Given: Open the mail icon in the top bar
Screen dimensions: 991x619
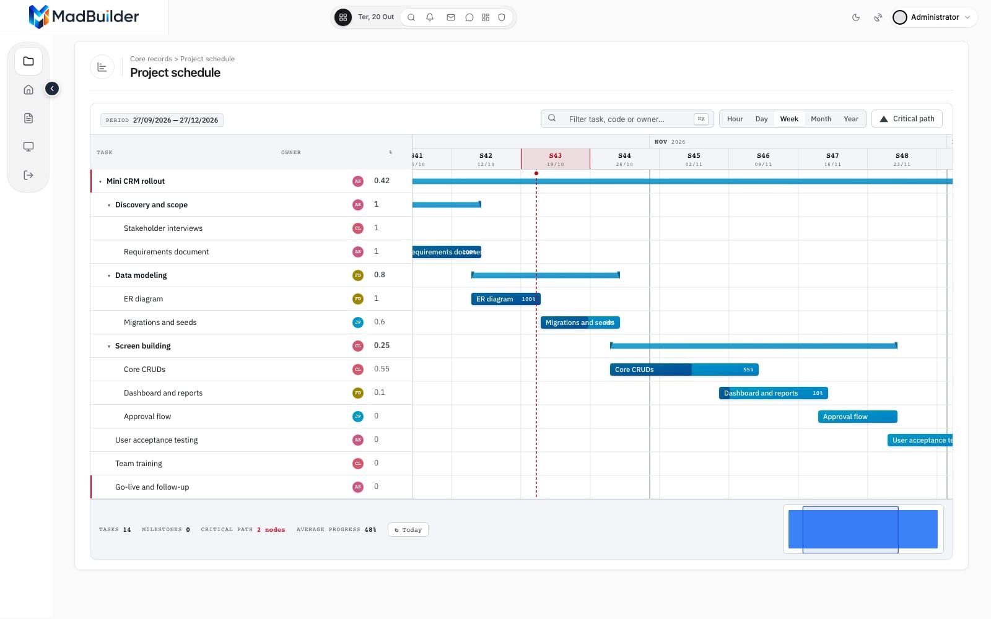Looking at the screenshot, I should tap(451, 17).
